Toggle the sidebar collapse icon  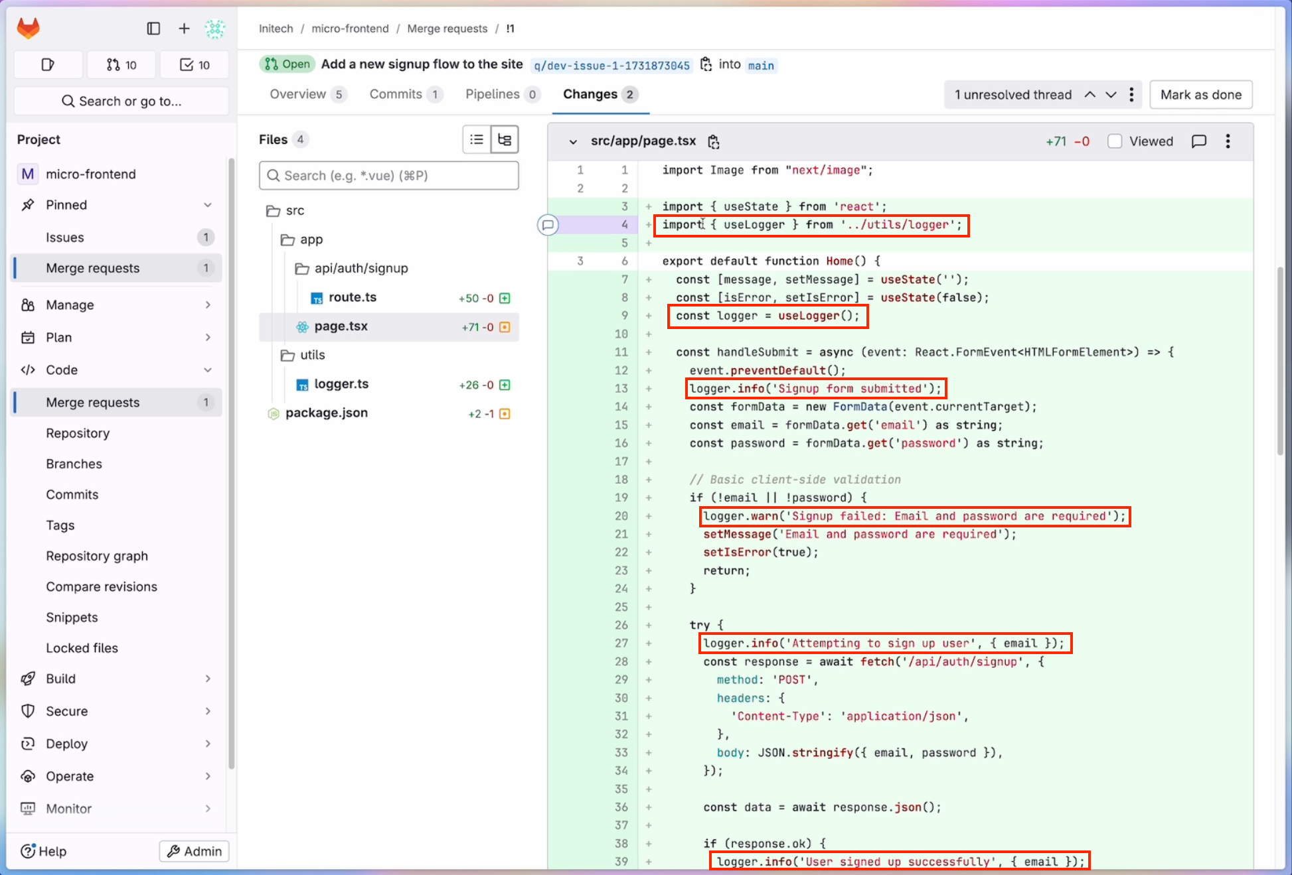coord(153,29)
